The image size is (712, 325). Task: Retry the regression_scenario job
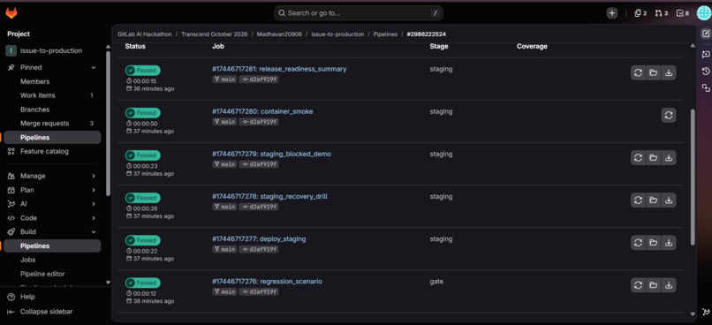[638, 285]
